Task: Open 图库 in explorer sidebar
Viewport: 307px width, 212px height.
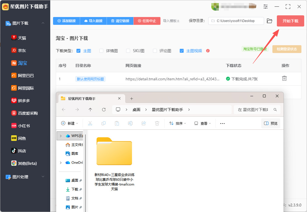Action: coord(72,154)
